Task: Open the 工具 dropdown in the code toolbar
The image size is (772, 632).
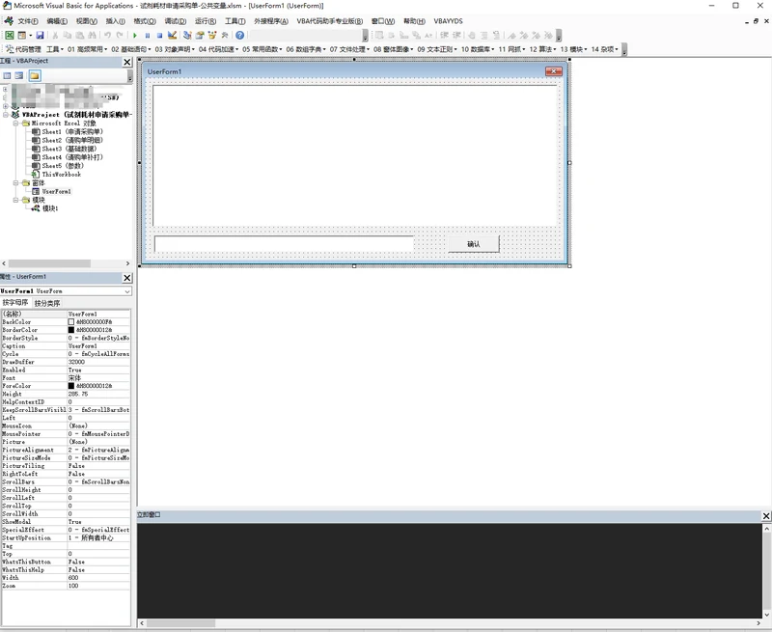Action: point(55,49)
